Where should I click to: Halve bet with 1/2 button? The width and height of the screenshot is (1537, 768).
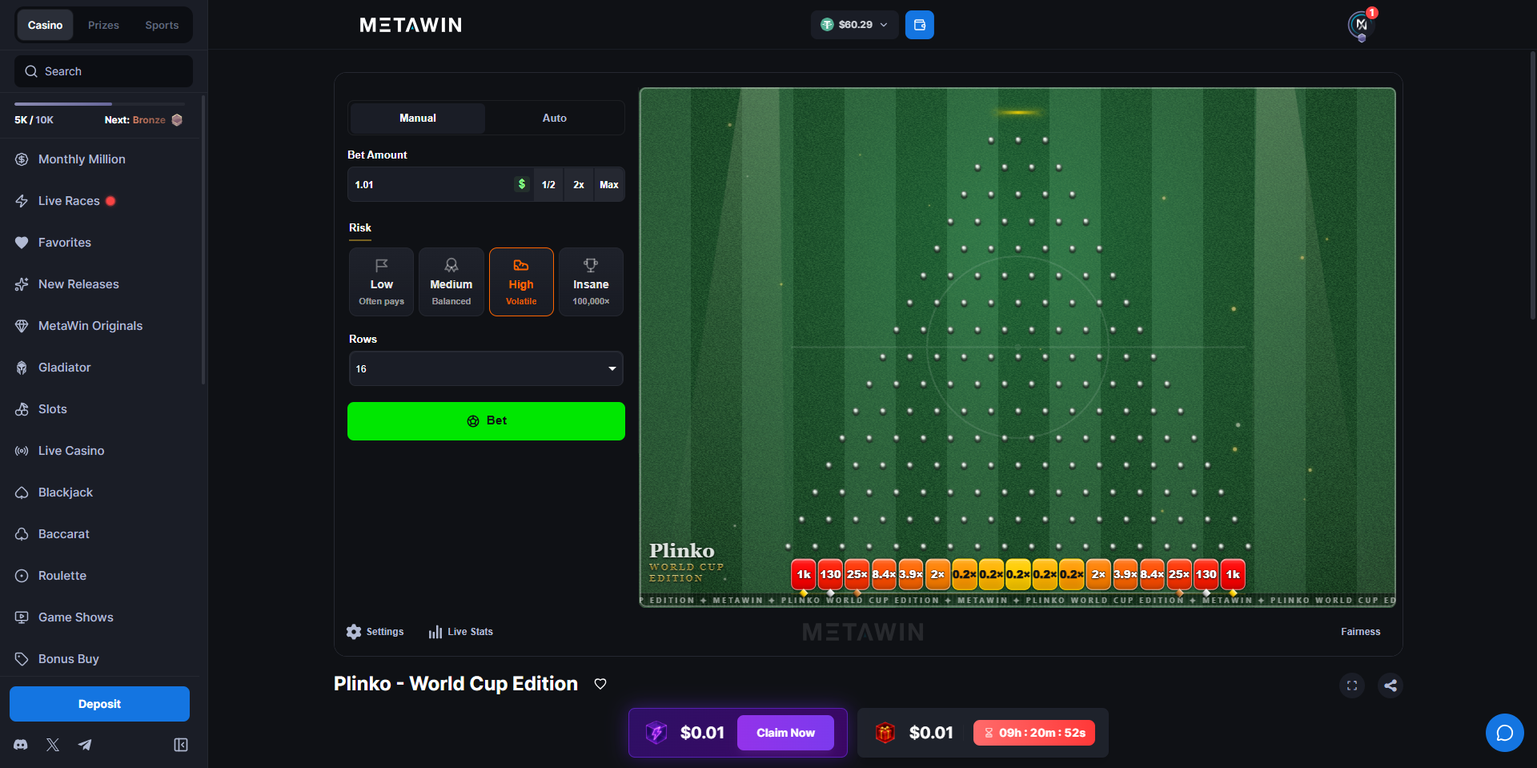548,184
